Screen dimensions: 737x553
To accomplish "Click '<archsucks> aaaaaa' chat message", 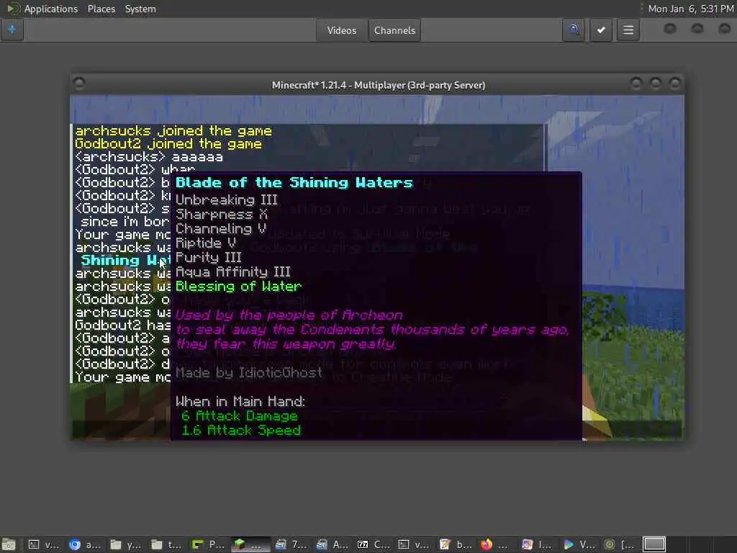I will pyautogui.click(x=149, y=156).
